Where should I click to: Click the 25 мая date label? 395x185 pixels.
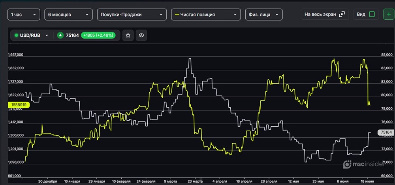[x=318, y=181]
